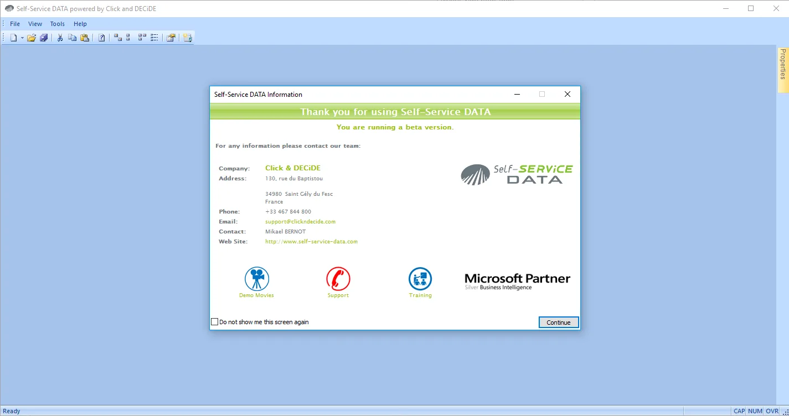
Task: Click the Demo Movies text label
Action: (x=256, y=295)
